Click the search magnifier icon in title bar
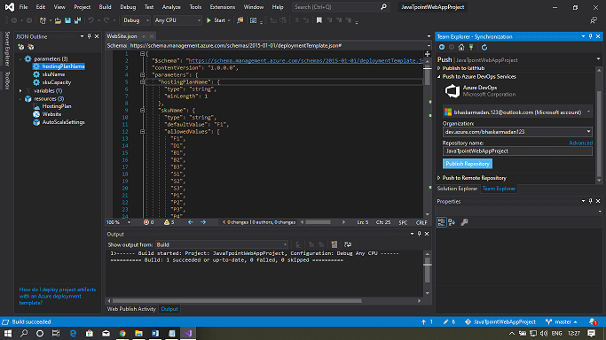The width and height of the screenshot is (606, 340). [x=383, y=7]
